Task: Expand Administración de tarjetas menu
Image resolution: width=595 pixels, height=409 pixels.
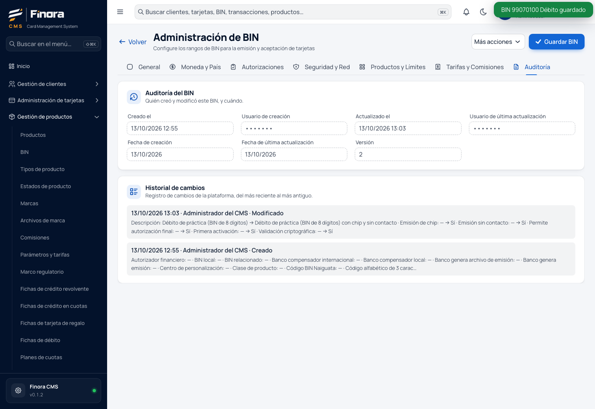Action: (x=54, y=100)
